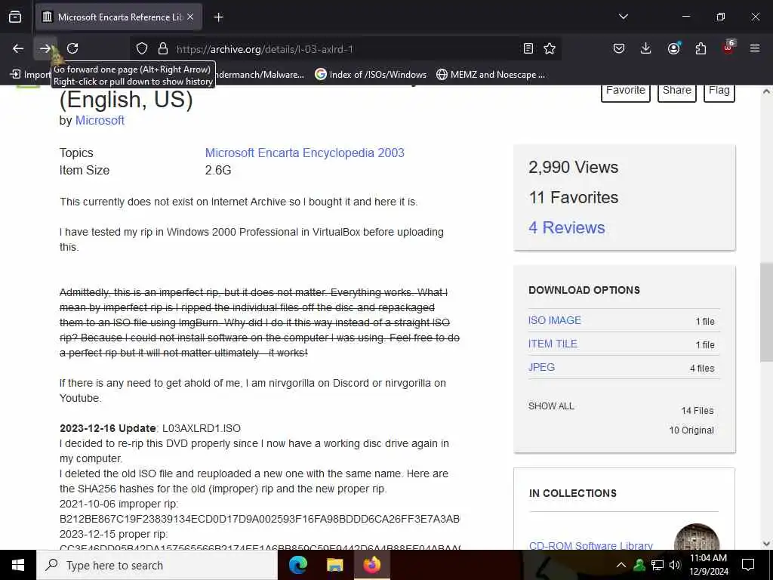Open the volume speaker tray icon
The width and height of the screenshot is (773, 580).
pyautogui.click(x=674, y=565)
